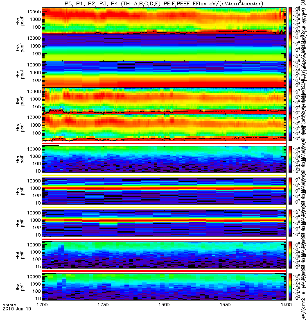Click the 10 tick of tha peif panel
Image resolution: width=307 pixels, height=328 pixels.
click(38, 171)
